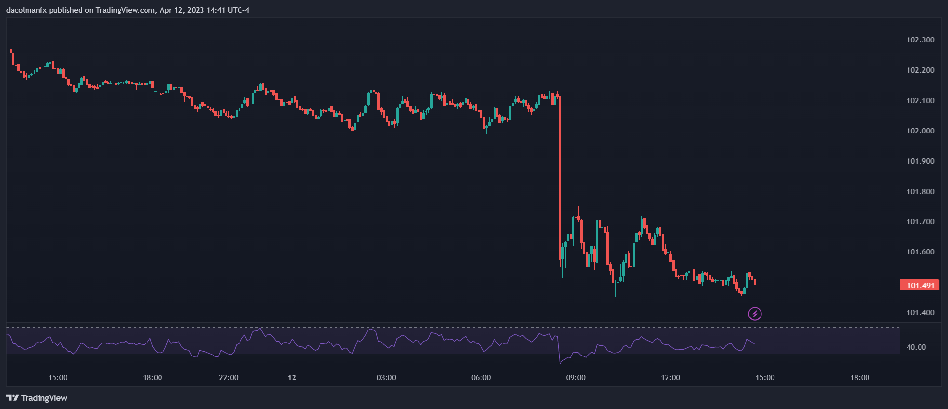This screenshot has height=409, width=948.
Task: Click the dacolmanfx published header text
Action: click(128, 10)
